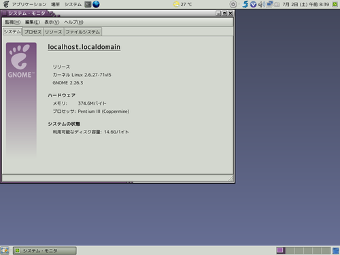Viewport: 340px width, 255px height.
Task: Click the リリース label
Action: [61, 67]
